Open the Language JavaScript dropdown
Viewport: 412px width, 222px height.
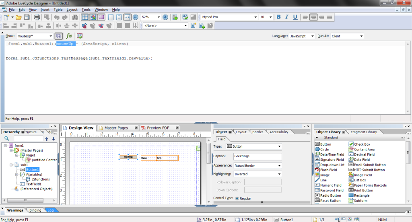point(312,36)
